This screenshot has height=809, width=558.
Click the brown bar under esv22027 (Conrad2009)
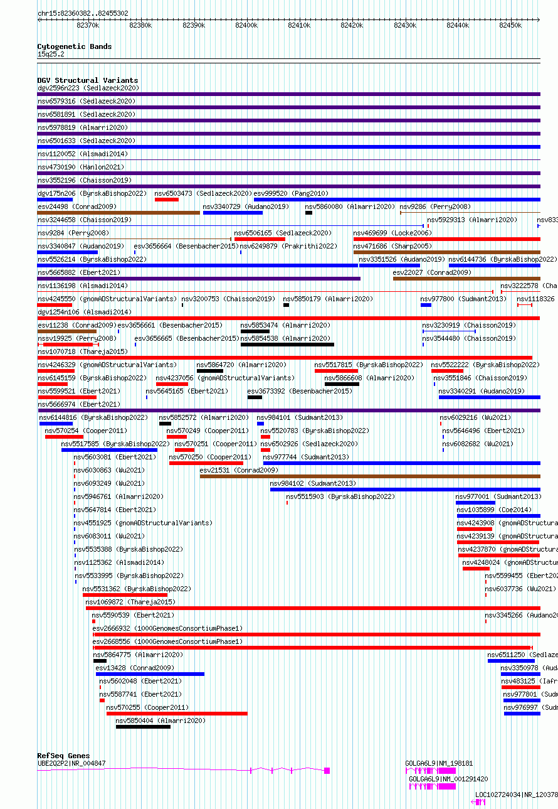466,279
